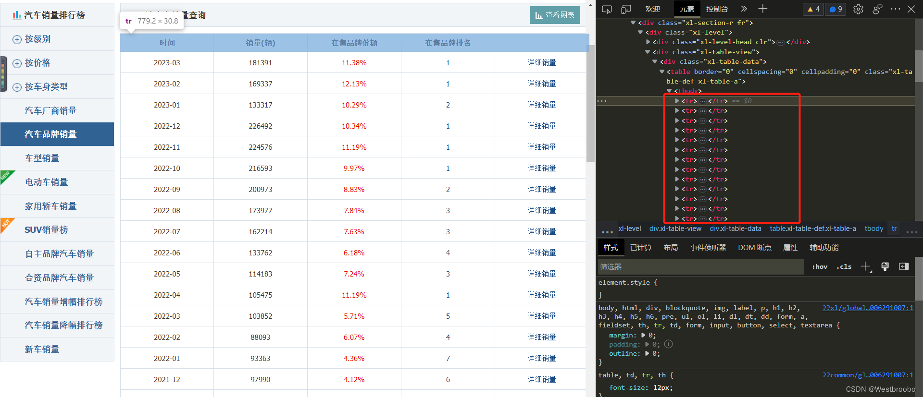Open the xl/global stylesheet source link
Viewport: 923px width, 397px height.
pos(868,308)
